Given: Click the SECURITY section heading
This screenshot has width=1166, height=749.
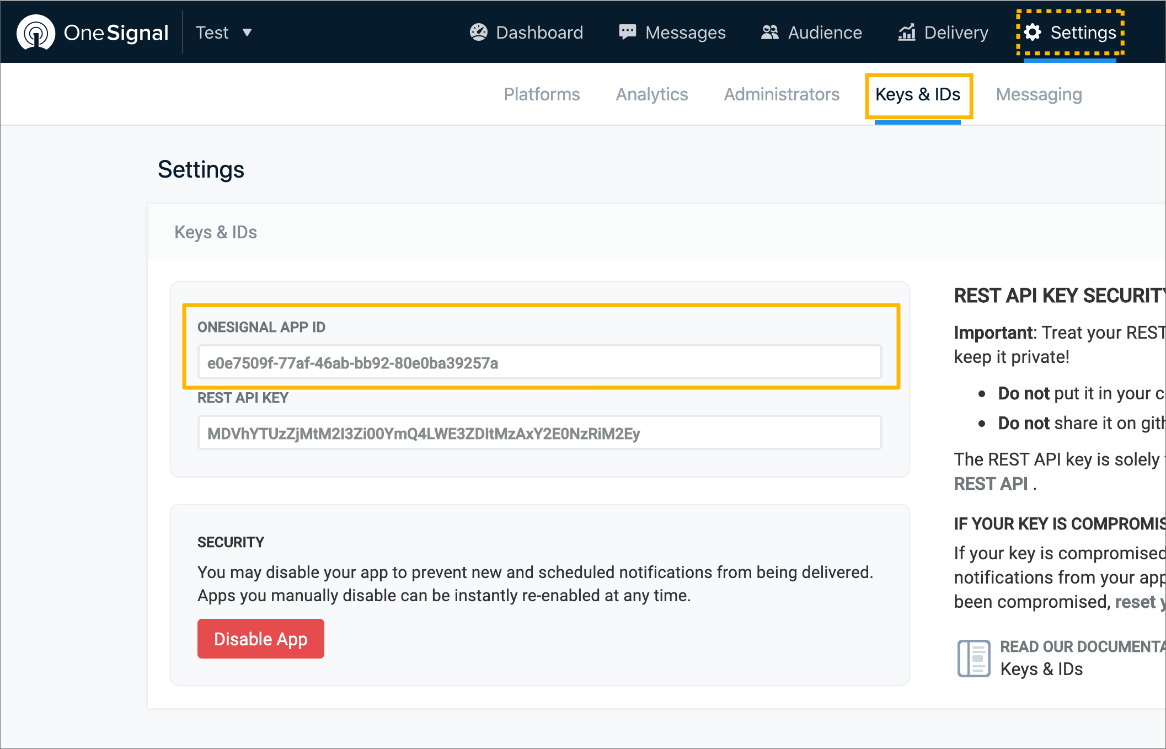Looking at the screenshot, I should 231,542.
